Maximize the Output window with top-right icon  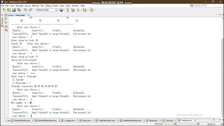223,15
